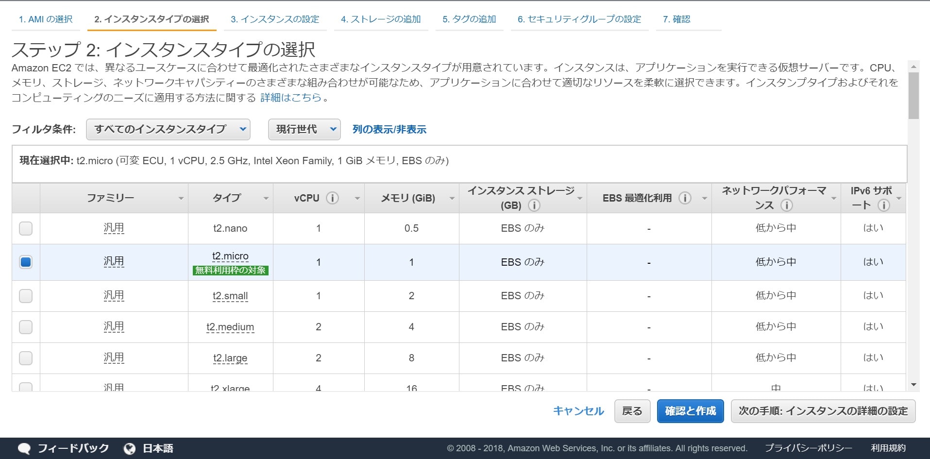Click the network performance info icon
The width and height of the screenshot is (930, 459).
click(786, 205)
